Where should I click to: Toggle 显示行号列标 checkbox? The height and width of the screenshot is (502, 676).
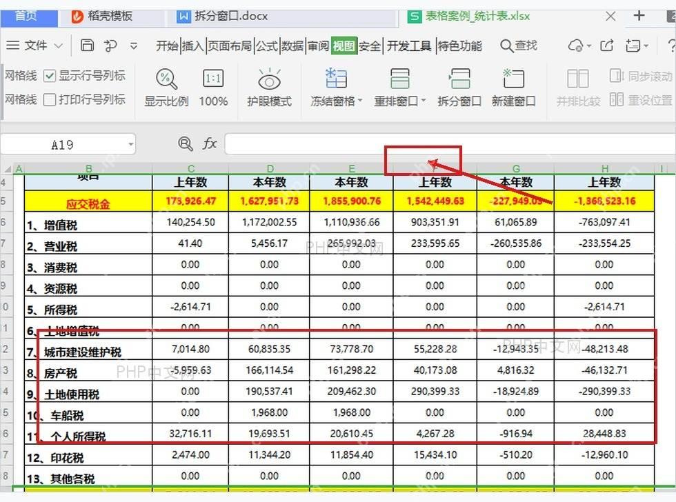tap(50, 76)
